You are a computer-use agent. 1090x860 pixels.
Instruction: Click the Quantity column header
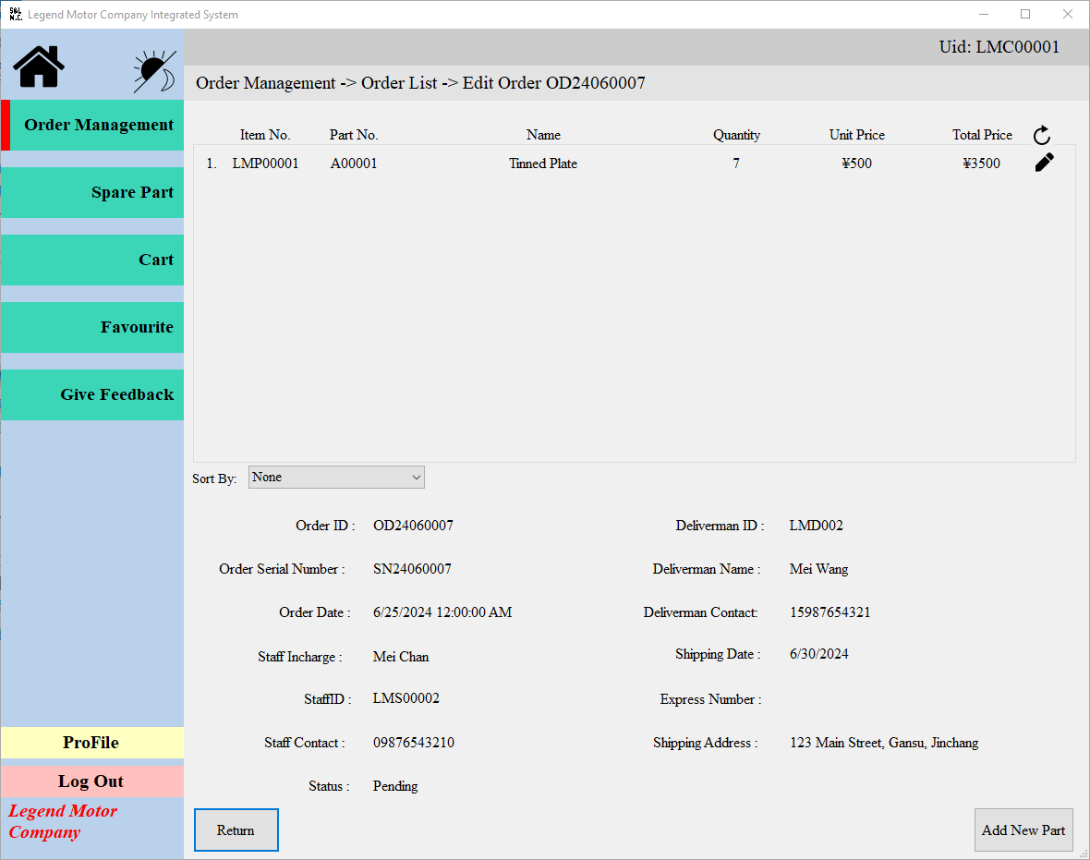tap(736, 135)
